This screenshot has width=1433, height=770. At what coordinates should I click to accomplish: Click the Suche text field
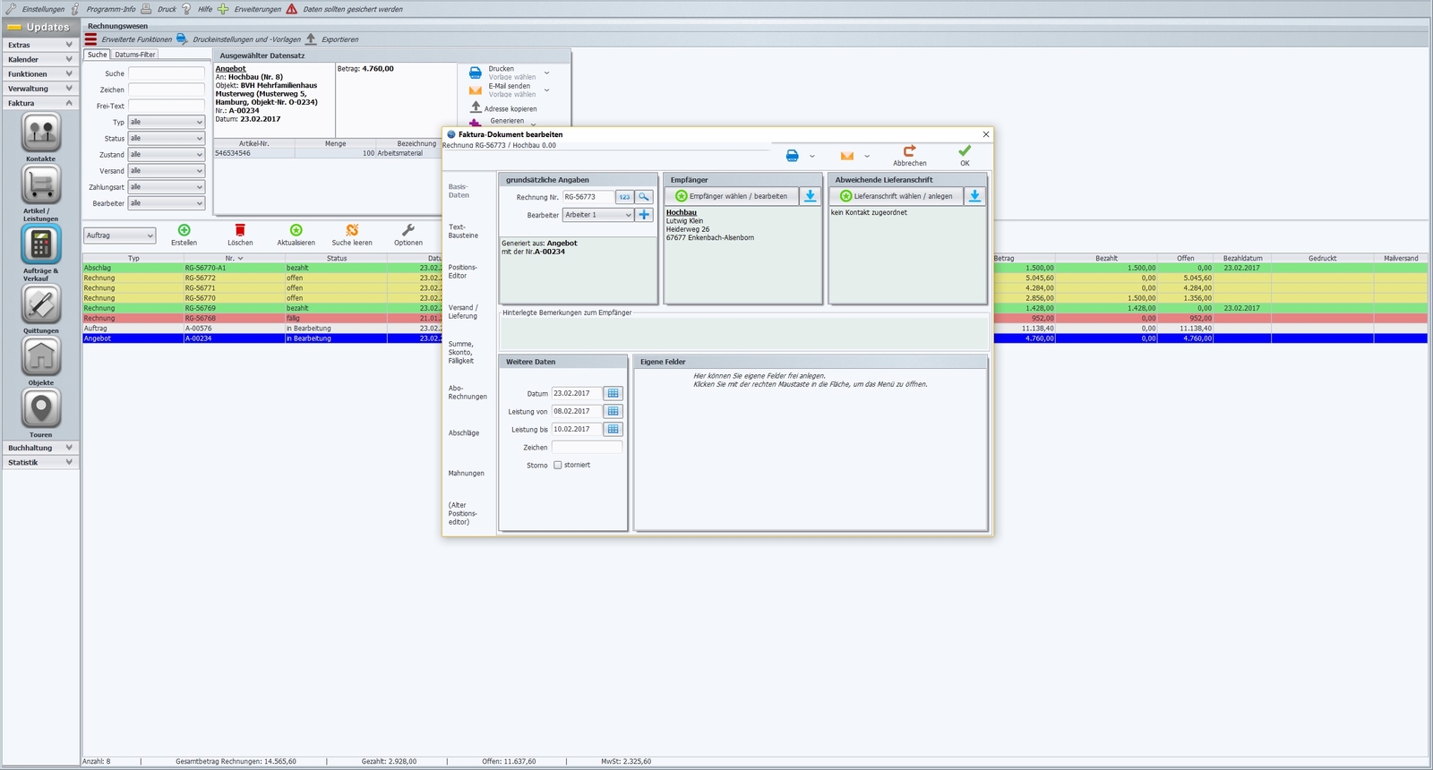[x=167, y=73]
